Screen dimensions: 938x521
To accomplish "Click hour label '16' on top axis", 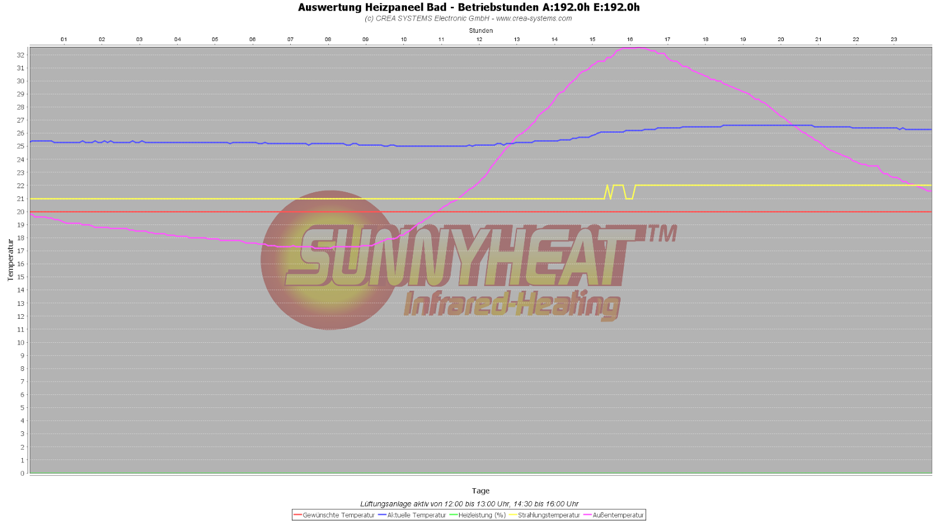I will (630, 39).
